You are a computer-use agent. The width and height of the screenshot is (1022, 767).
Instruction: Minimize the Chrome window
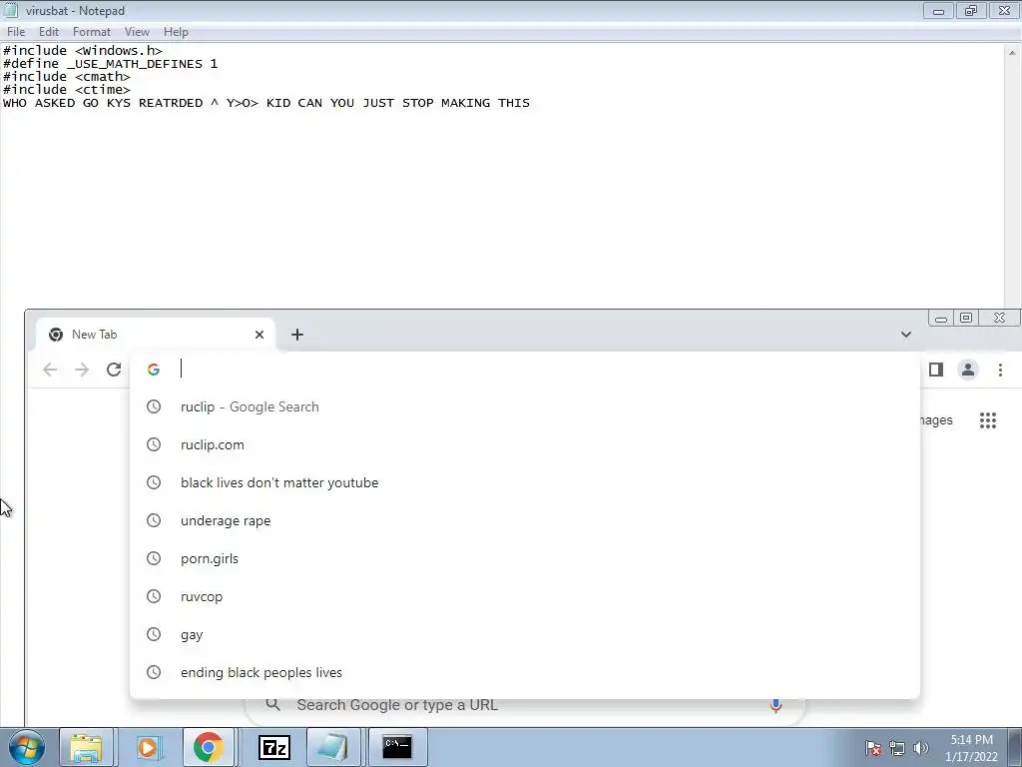pyautogui.click(x=940, y=319)
